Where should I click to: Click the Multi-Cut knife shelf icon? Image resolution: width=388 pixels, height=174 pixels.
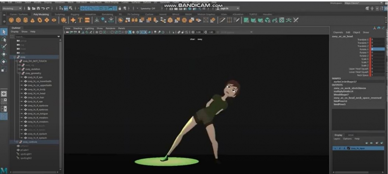222,20
